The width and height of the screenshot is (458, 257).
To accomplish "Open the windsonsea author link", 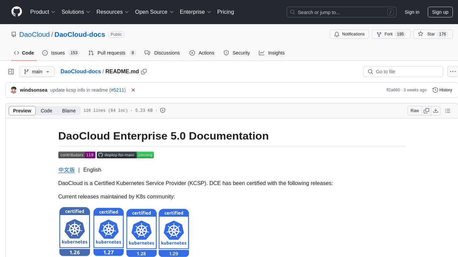I will pos(34,90).
